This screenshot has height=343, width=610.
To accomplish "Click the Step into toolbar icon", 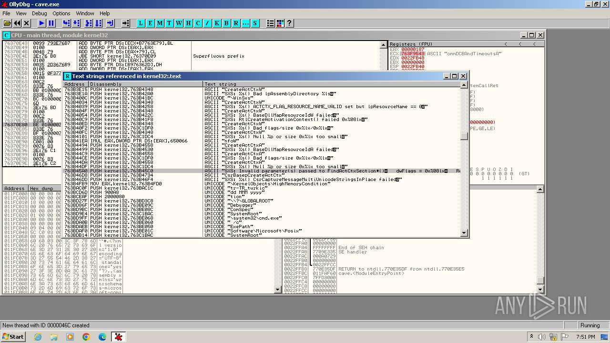I will [66, 23].
